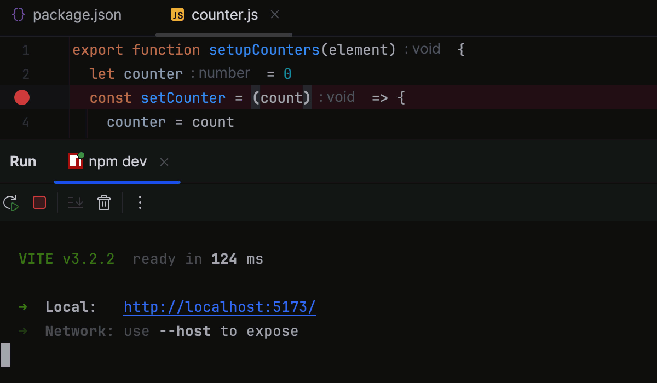The width and height of the screenshot is (657, 383).
Task: Switch to the package.json tab
Action: coord(77,15)
